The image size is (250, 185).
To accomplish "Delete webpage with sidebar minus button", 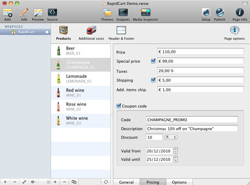I will point(15,182).
